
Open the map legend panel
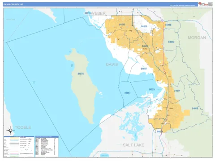[x=19, y=146]
